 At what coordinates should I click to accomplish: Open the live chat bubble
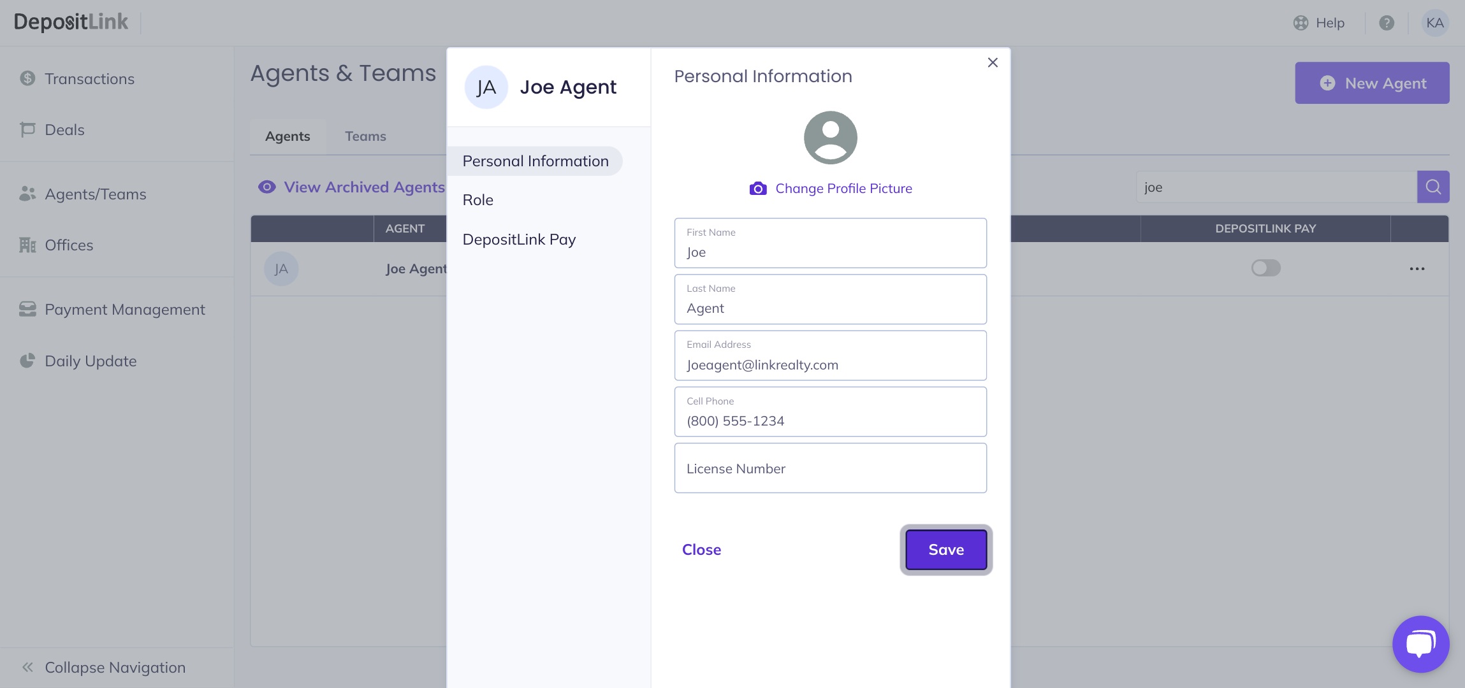(1420, 643)
